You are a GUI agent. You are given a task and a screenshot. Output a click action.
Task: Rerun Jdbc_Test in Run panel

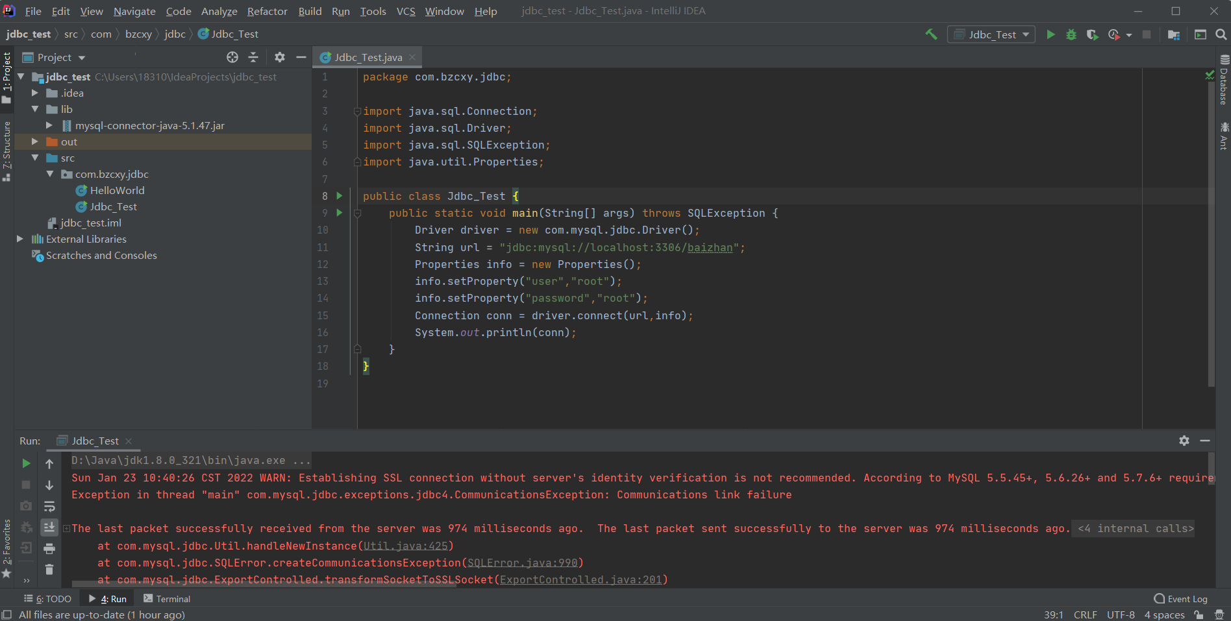pos(26,463)
